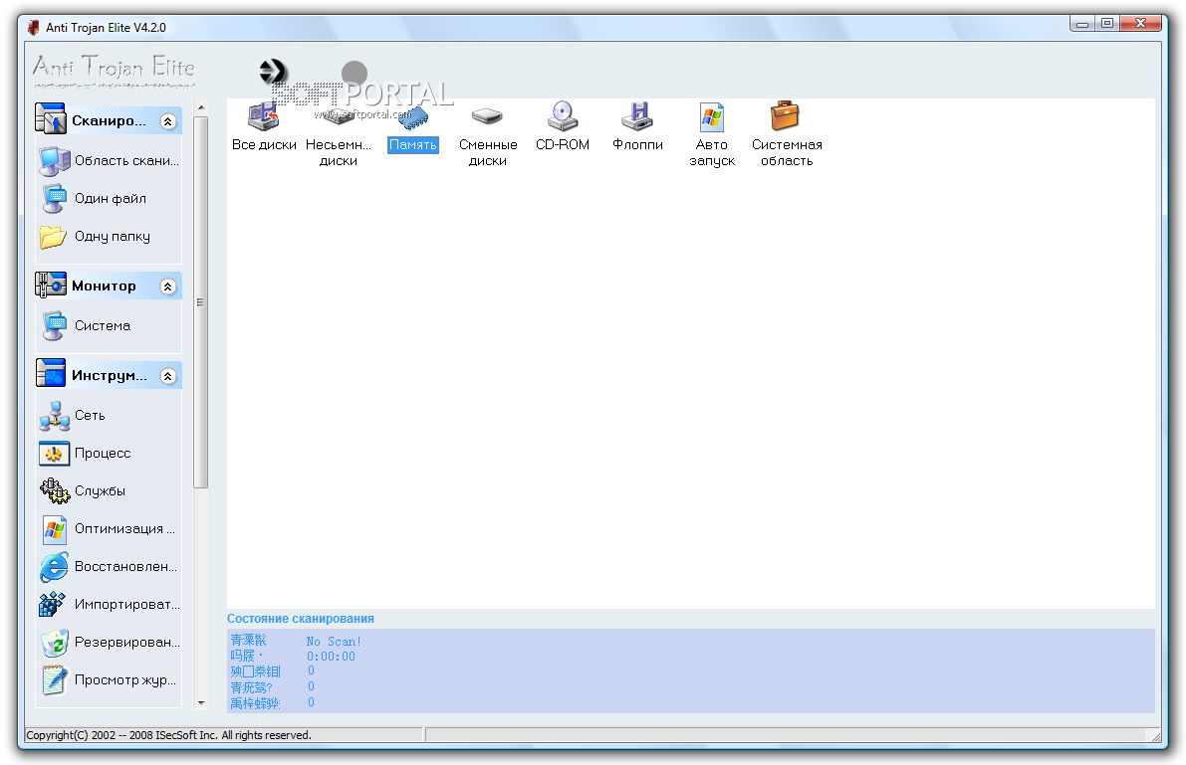The image size is (1186, 765).
Task: Click the Системная область label text
Action: [x=787, y=152]
